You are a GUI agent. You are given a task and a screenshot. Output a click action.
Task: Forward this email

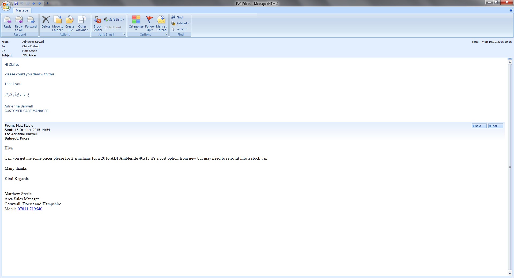31,22
